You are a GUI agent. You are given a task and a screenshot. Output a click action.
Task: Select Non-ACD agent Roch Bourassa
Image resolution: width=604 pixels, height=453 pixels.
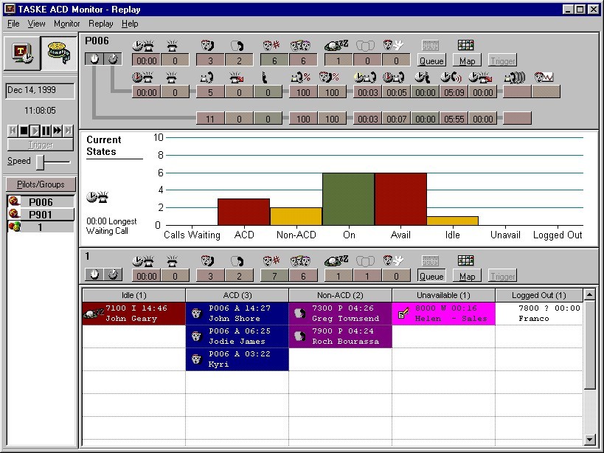point(340,336)
